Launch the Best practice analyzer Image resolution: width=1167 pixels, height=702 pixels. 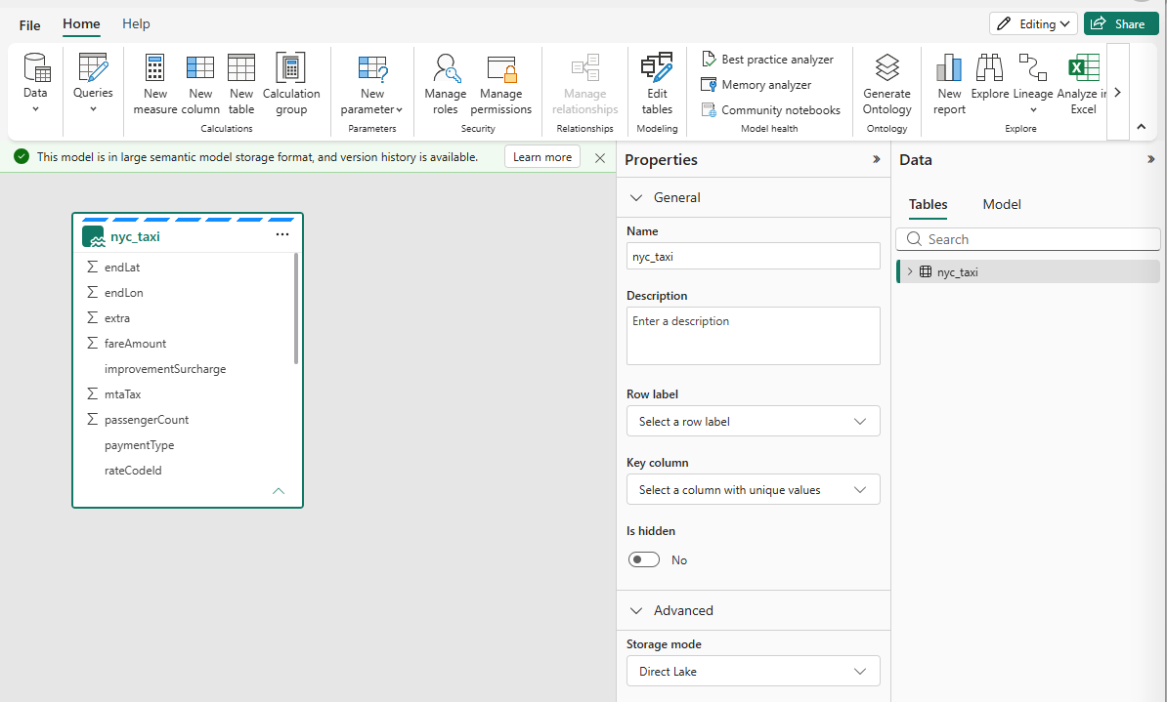[767, 60]
